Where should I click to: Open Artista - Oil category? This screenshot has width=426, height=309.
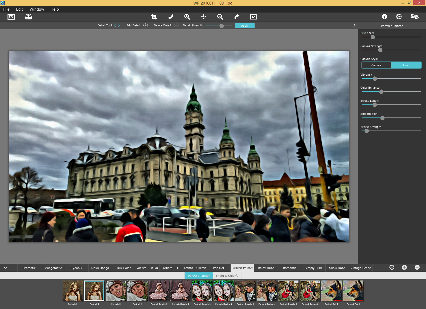coord(171,268)
